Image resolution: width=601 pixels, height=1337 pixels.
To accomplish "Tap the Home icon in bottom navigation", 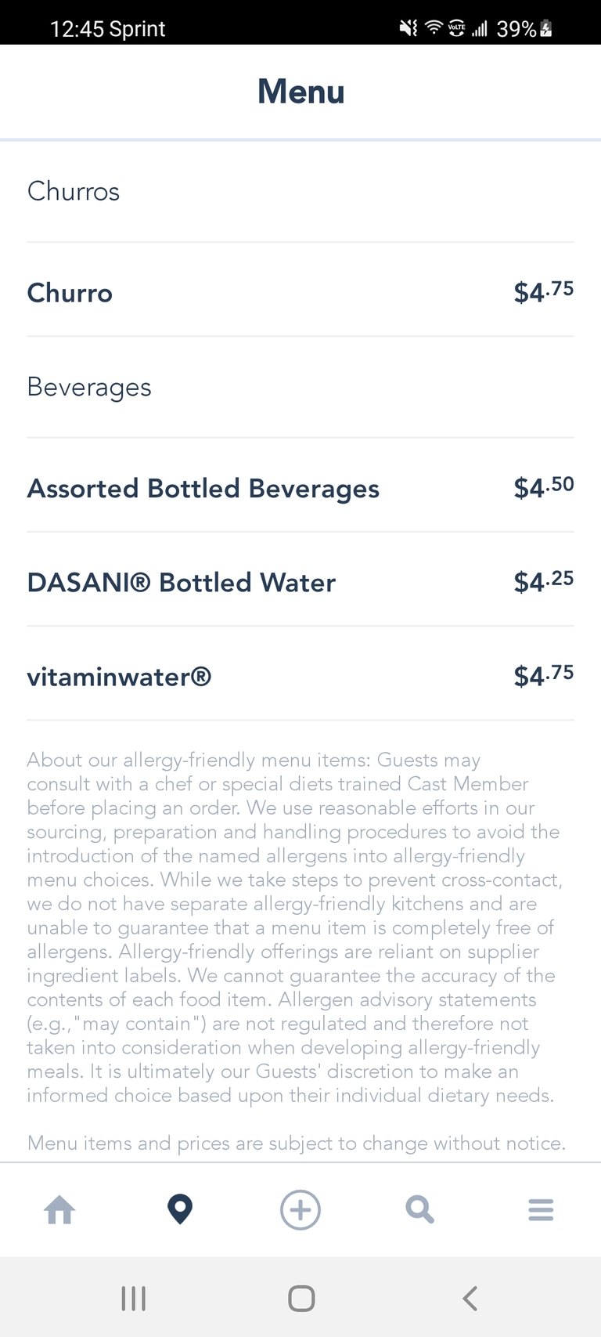I will (x=59, y=1210).
